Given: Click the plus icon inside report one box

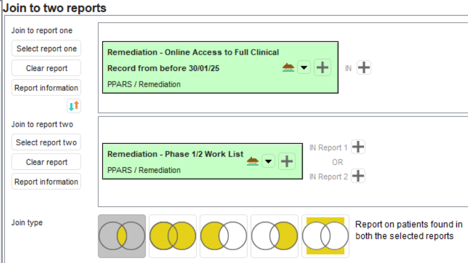Looking at the screenshot, I should tap(323, 67).
